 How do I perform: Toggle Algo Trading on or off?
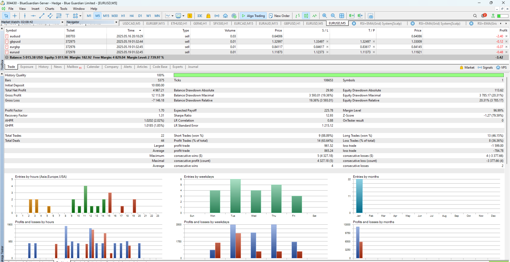coord(253,16)
